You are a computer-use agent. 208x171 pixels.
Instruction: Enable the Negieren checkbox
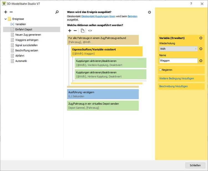coord(160,70)
